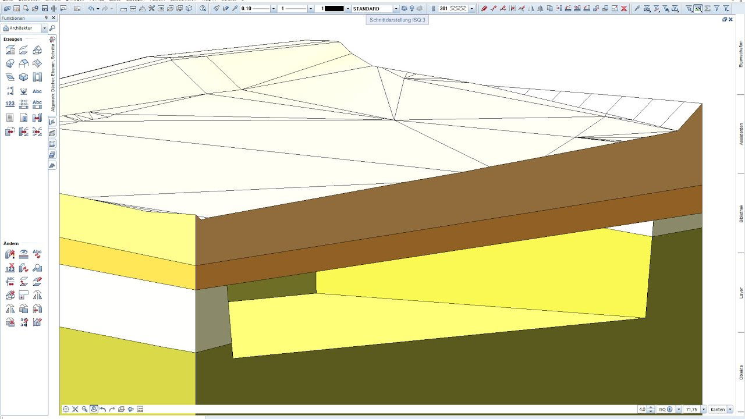Click the red X delete icon
745x419 pixels.
(x=624, y=9)
